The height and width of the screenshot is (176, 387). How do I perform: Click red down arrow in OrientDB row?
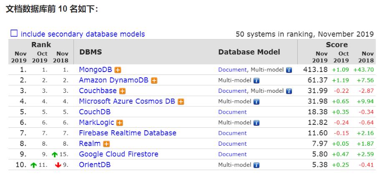(x=58, y=166)
